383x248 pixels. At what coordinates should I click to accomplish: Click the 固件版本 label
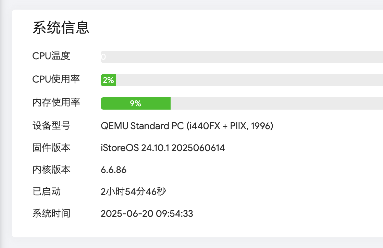click(x=51, y=148)
